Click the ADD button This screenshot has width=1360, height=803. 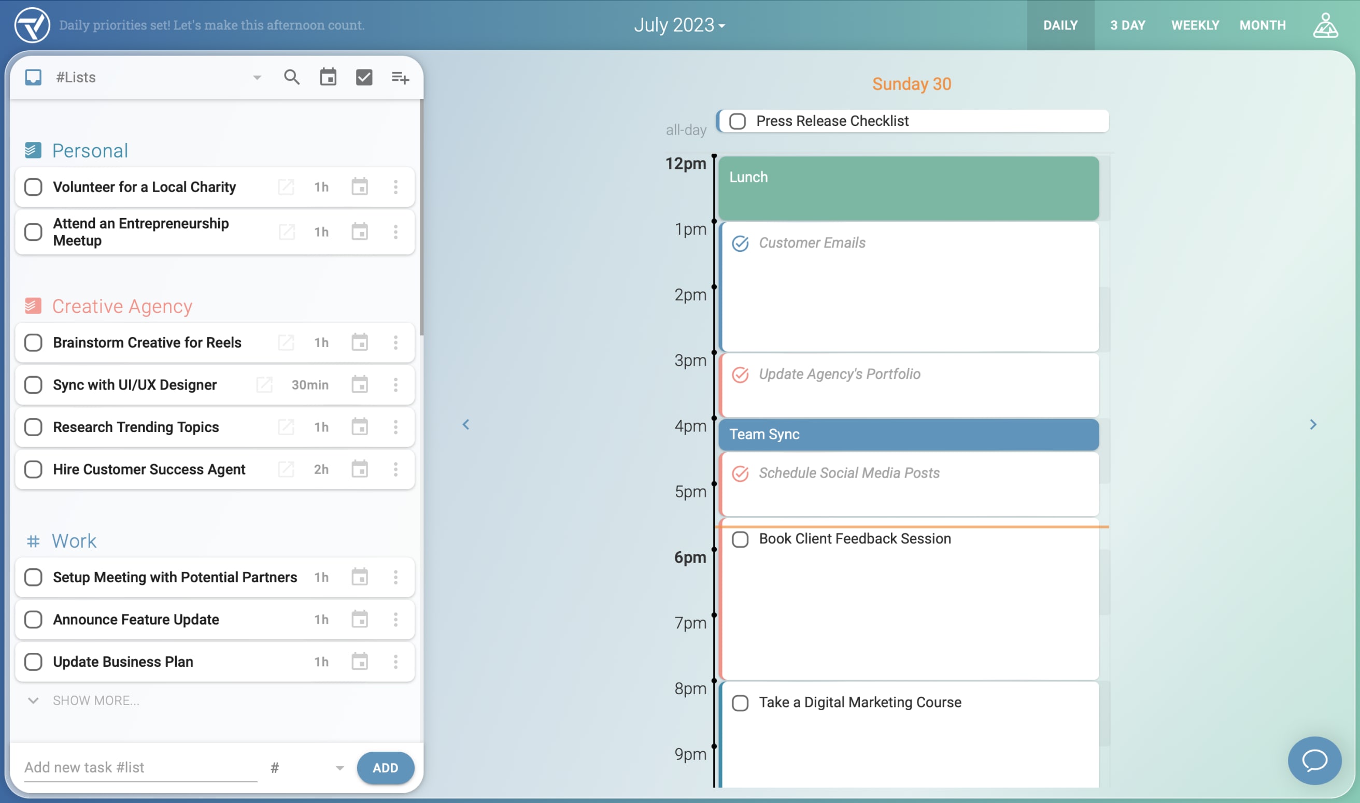click(x=385, y=767)
